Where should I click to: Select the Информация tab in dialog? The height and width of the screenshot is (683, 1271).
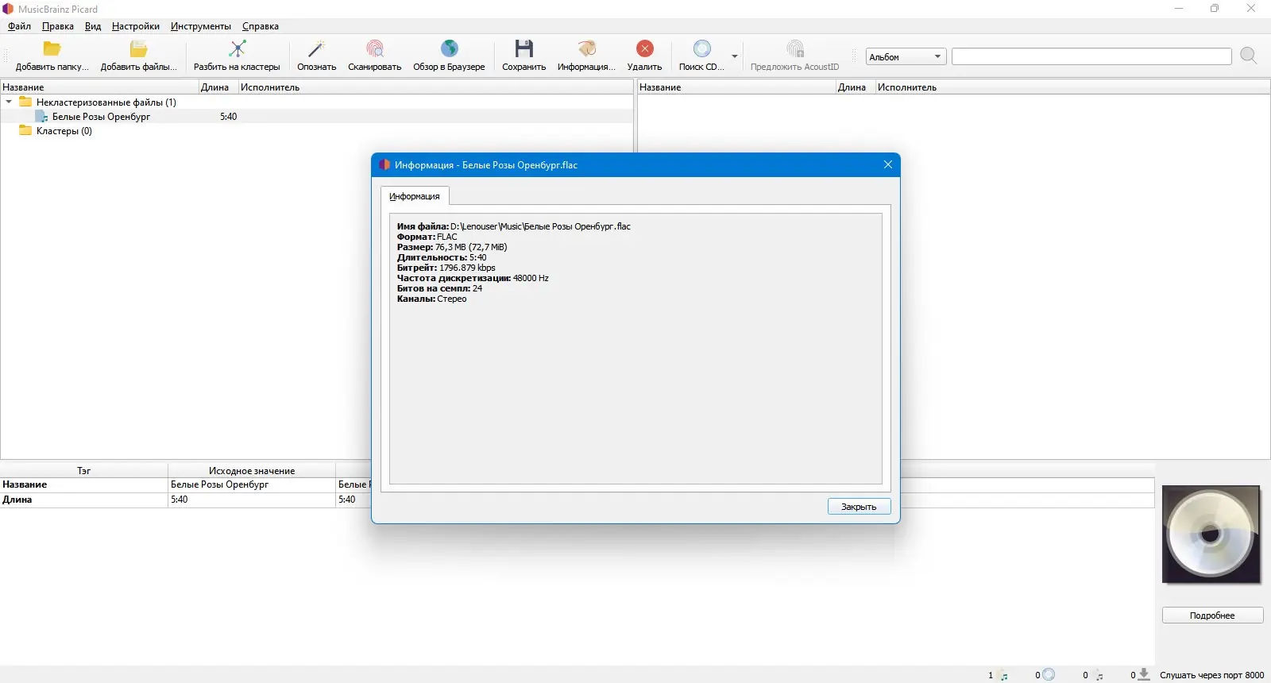point(415,196)
